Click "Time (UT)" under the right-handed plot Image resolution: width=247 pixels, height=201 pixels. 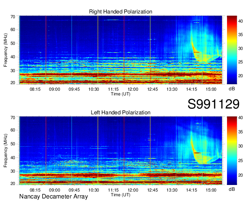121,94
